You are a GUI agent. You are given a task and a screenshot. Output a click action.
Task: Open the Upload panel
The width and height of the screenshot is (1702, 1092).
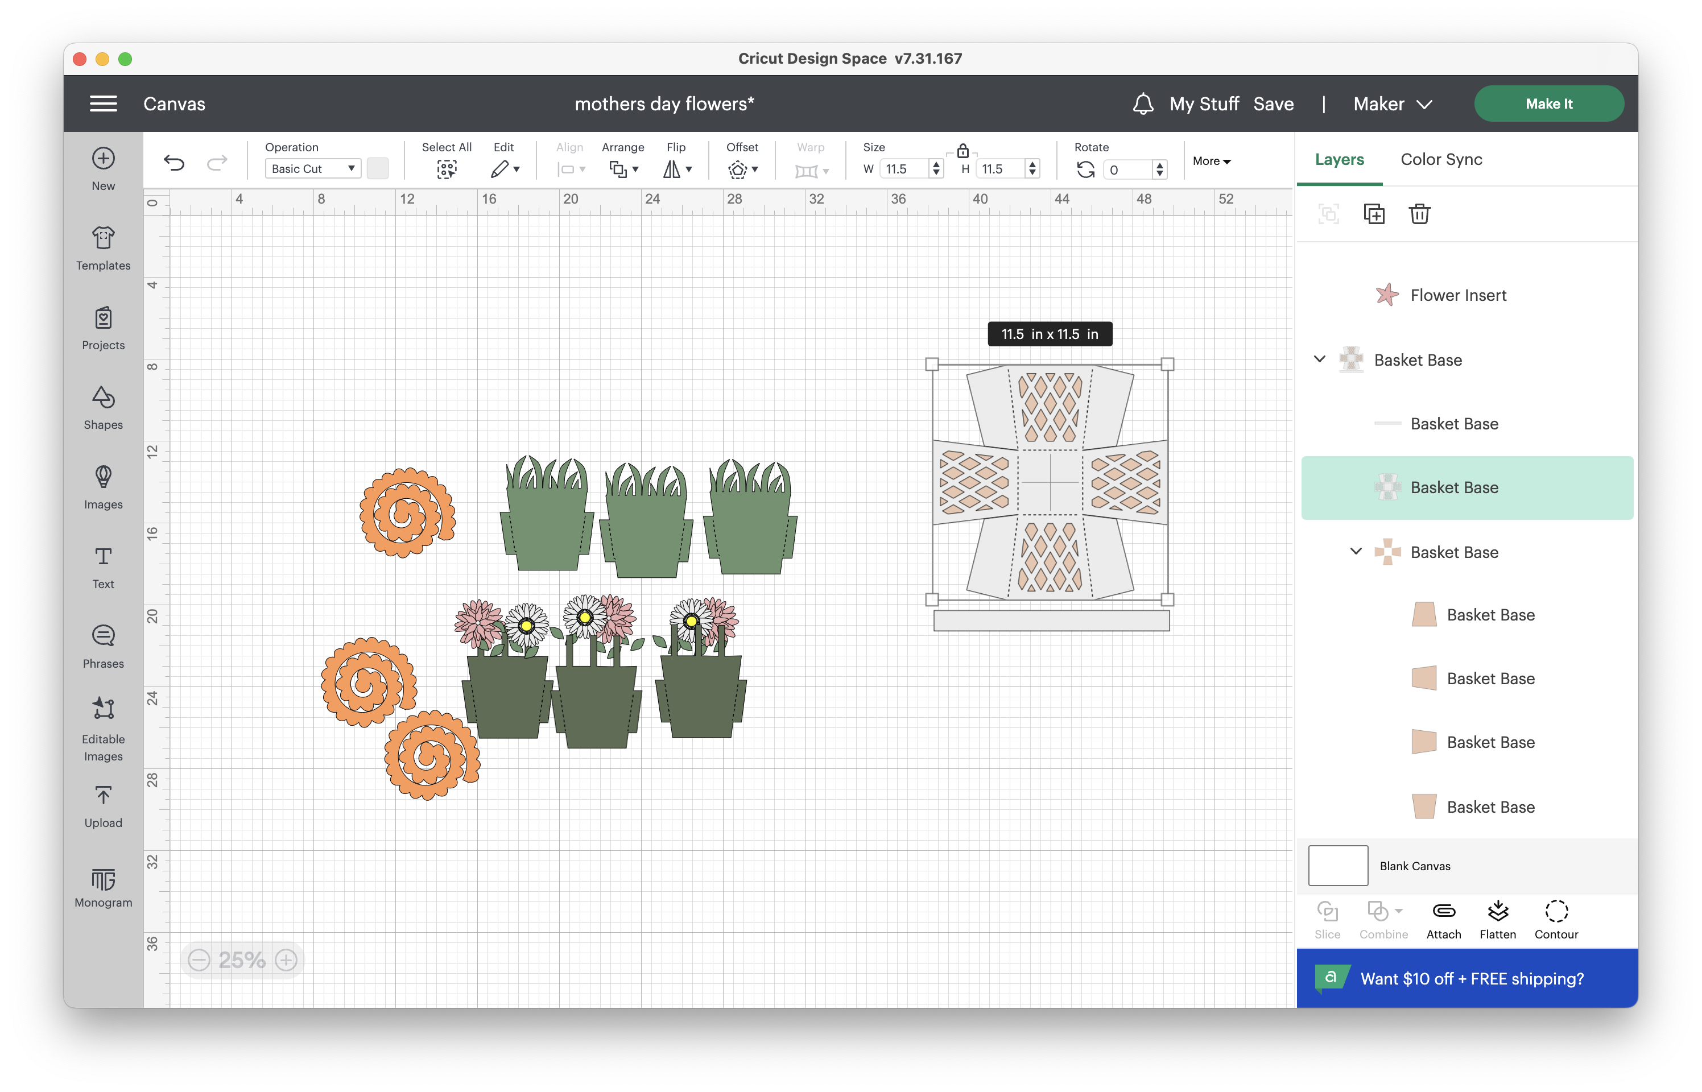coord(103,805)
